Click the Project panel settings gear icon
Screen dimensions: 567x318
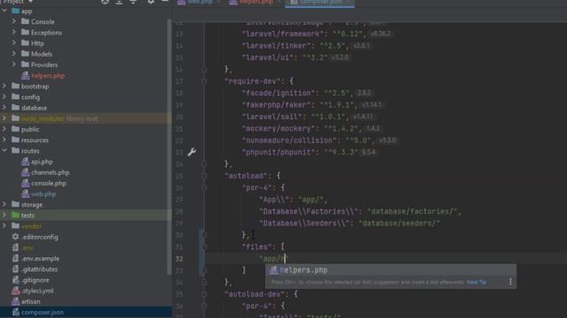point(151,2)
